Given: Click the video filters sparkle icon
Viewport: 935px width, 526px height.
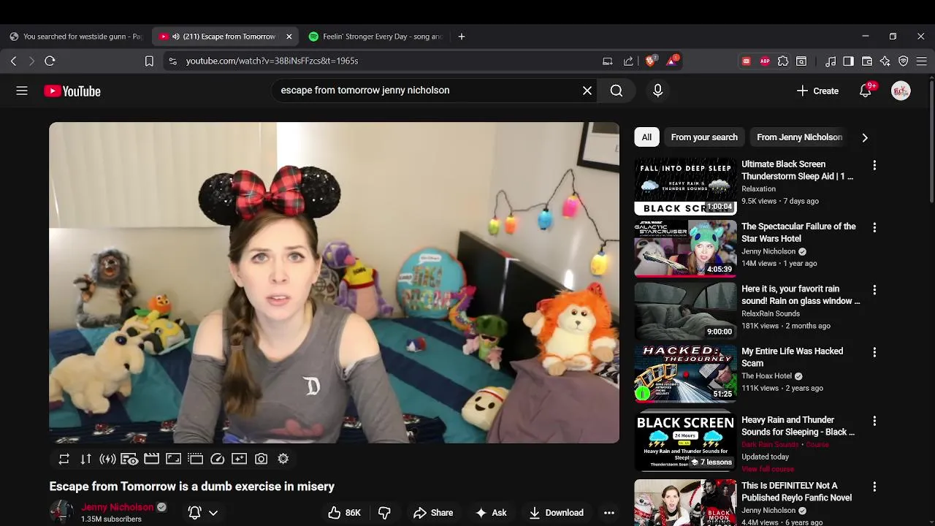Looking at the screenshot, I should pyautogui.click(x=239, y=459).
